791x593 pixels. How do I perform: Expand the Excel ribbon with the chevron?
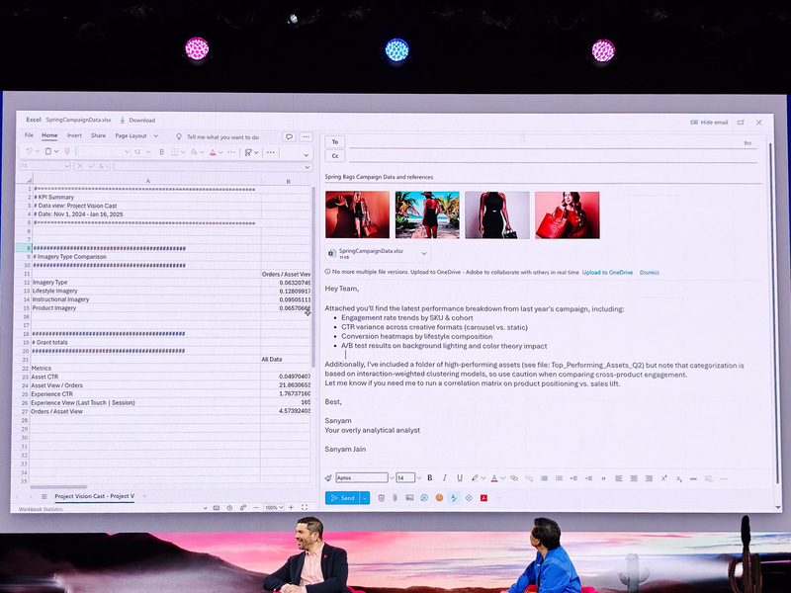tap(306, 154)
